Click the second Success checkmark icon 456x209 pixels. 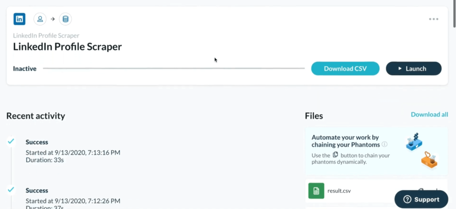(11, 190)
